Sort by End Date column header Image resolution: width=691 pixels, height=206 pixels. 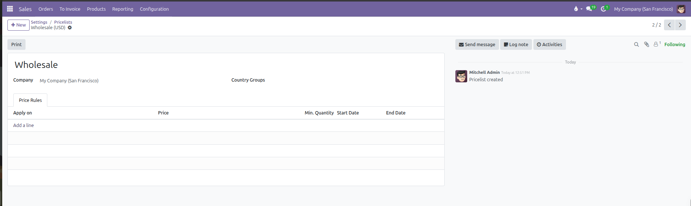(396, 113)
